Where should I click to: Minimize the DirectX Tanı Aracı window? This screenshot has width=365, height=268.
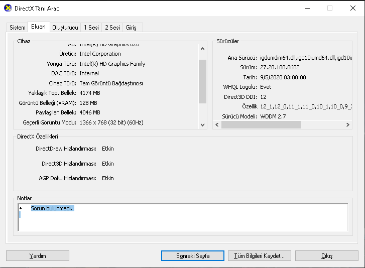(307, 8)
